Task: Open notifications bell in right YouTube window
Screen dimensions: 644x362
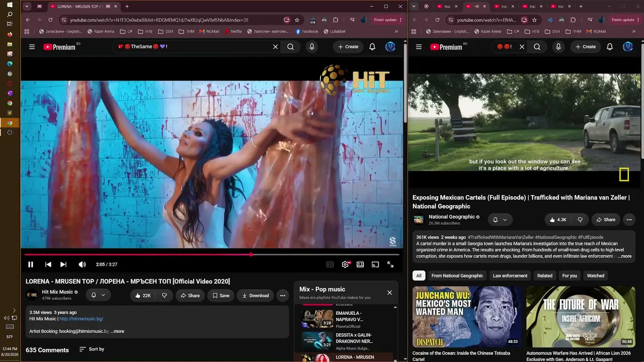Action: click(x=610, y=47)
